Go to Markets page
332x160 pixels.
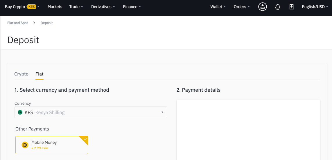pyautogui.click(x=55, y=7)
